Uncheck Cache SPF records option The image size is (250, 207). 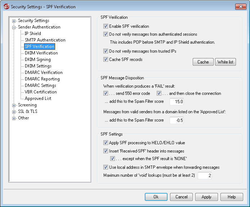(106, 60)
